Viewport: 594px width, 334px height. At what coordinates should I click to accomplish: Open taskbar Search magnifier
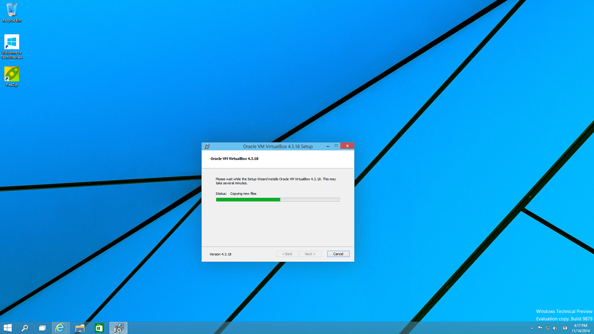[x=24, y=328]
